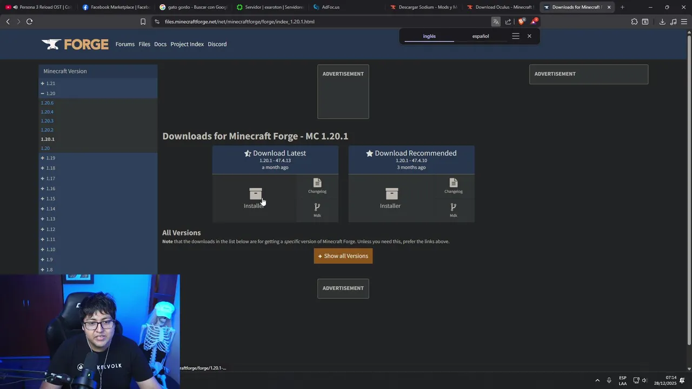Viewport: 692px width, 389px height.
Task: Close the translate popup
Action: coord(529,36)
